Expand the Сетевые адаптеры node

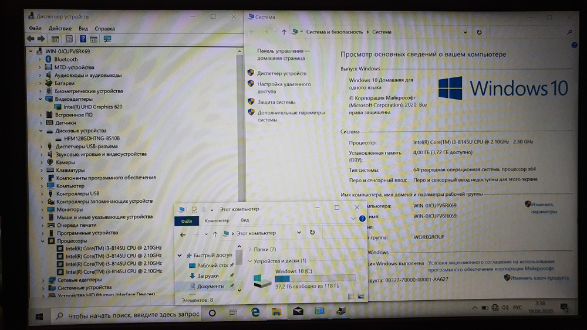[43, 280]
